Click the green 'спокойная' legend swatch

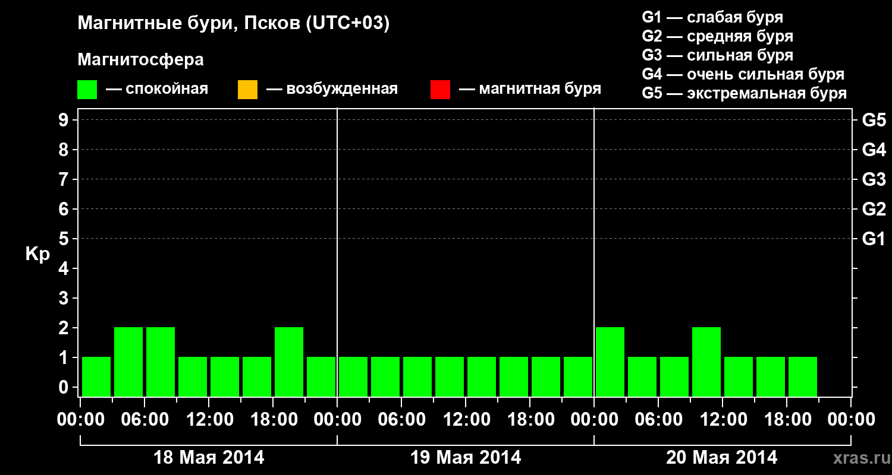pyautogui.click(x=87, y=90)
